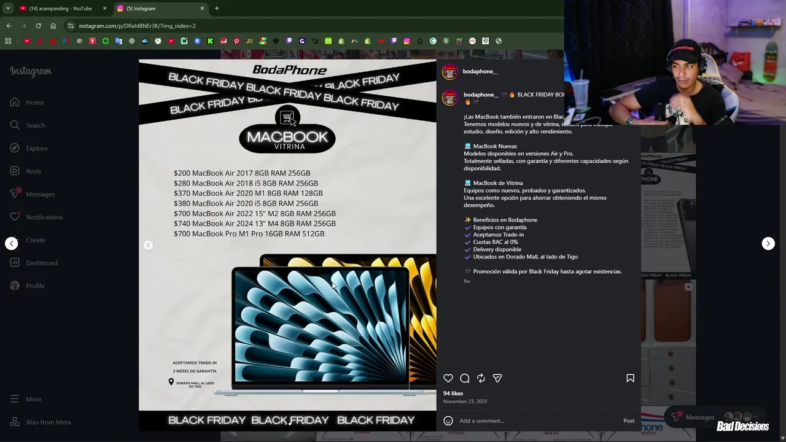Click the instagram.com address bar URL

[137, 26]
